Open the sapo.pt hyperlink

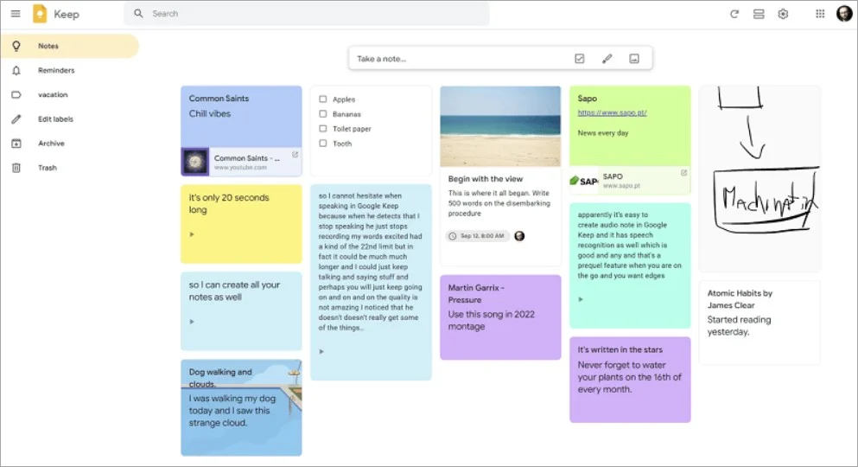tap(612, 112)
